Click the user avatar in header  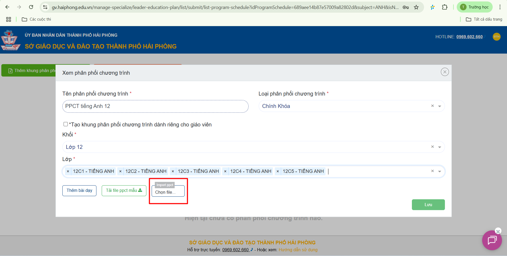point(496,37)
